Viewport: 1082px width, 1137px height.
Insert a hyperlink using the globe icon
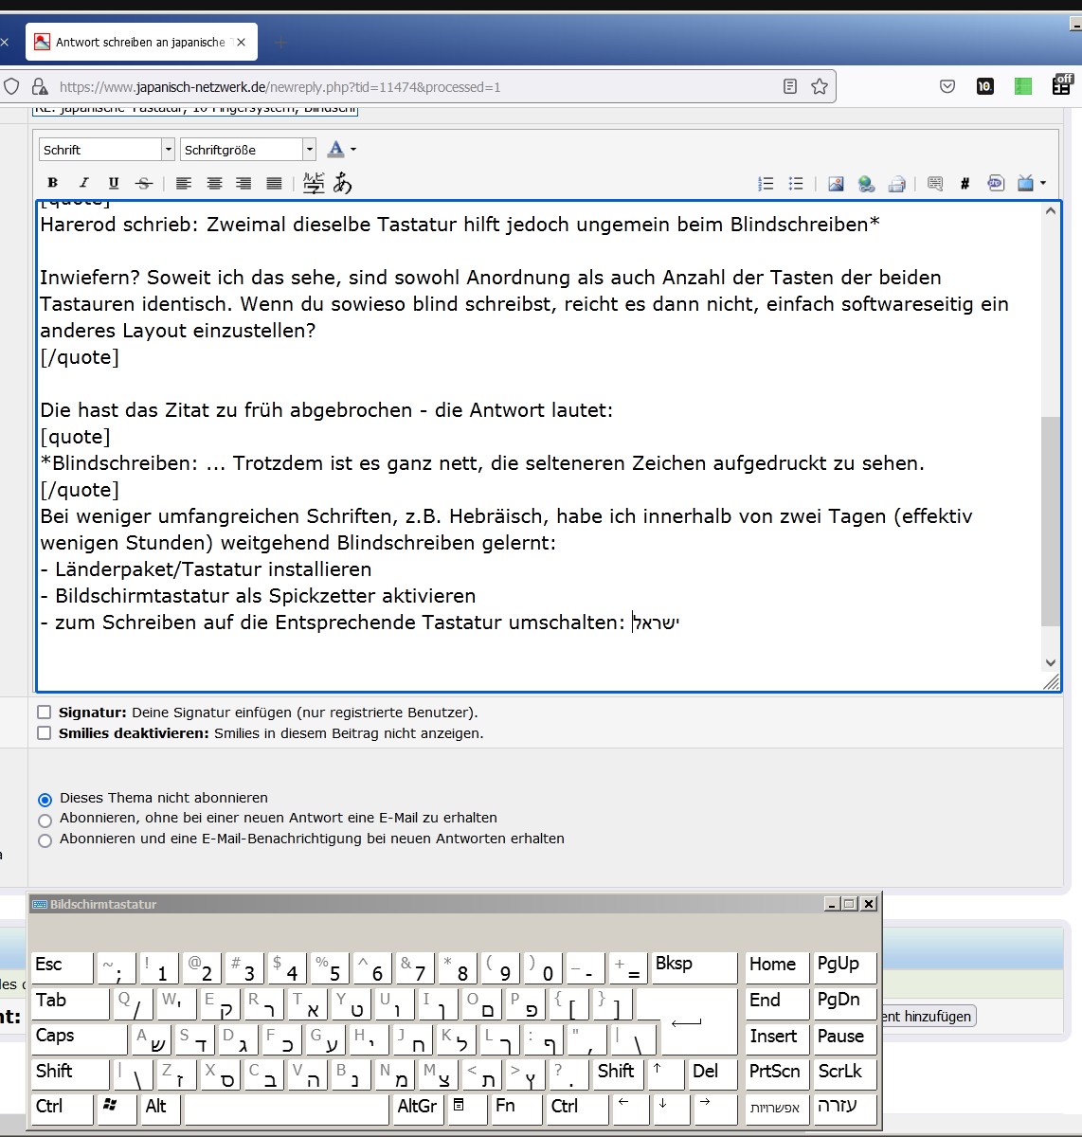click(866, 184)
